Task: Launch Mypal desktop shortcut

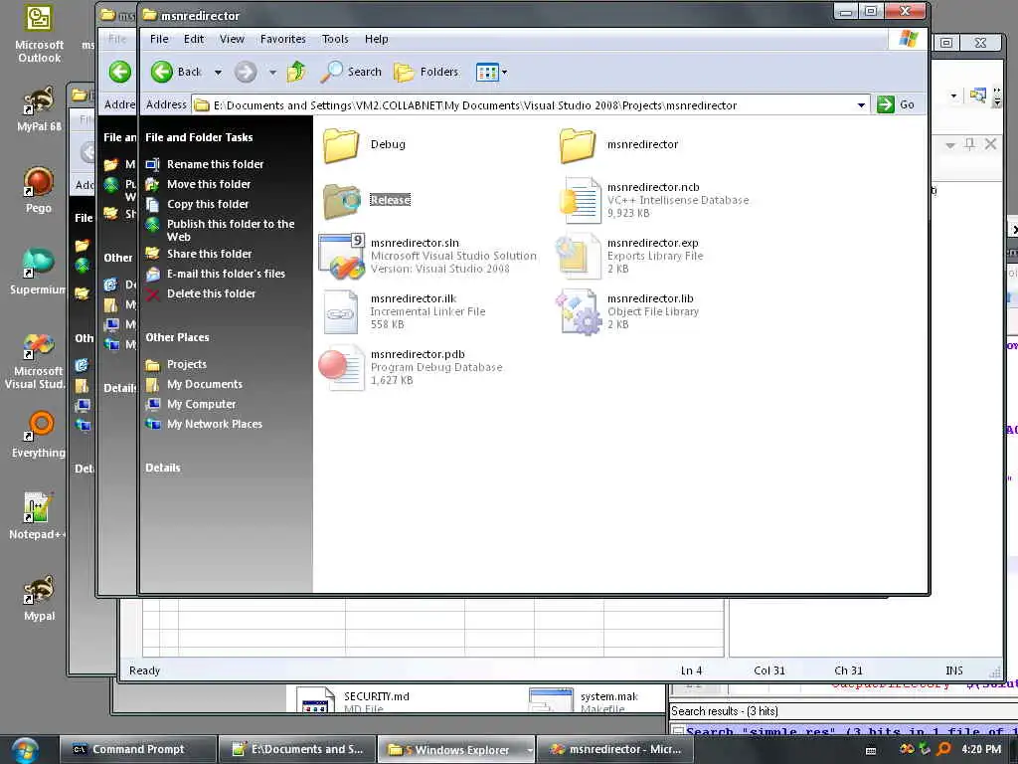Action: 39,598
